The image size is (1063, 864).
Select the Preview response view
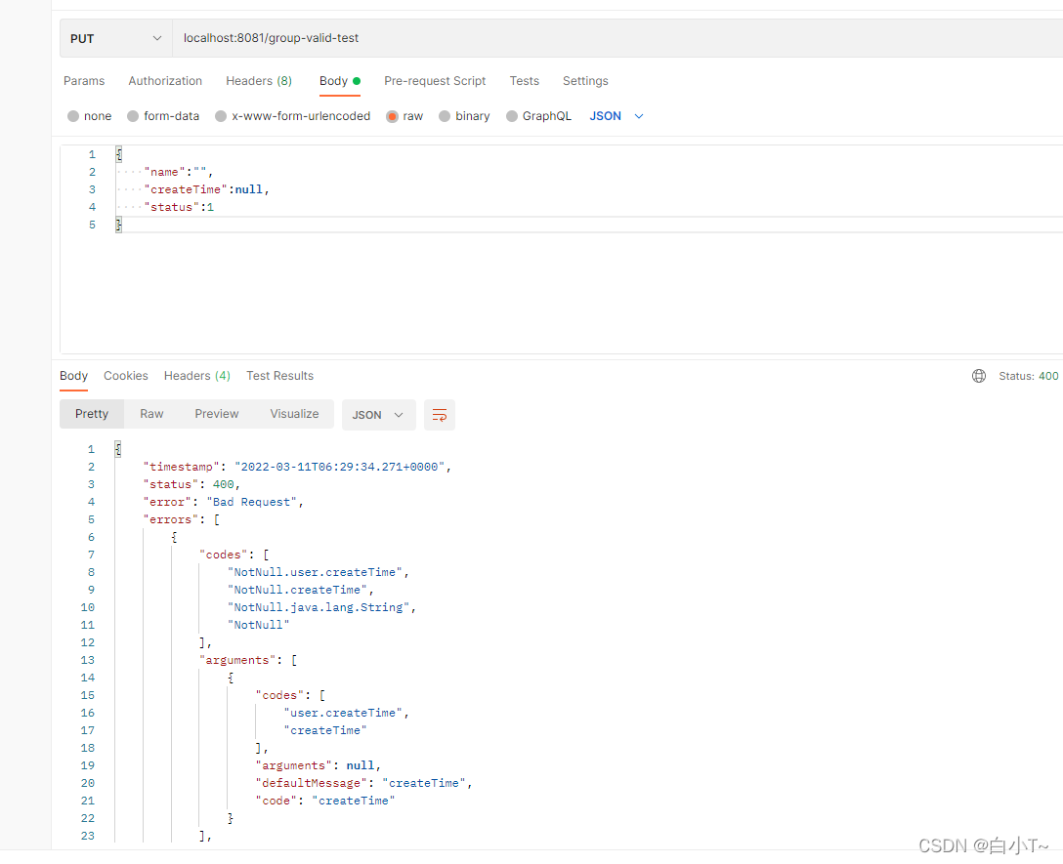click(x=217, y=414)
